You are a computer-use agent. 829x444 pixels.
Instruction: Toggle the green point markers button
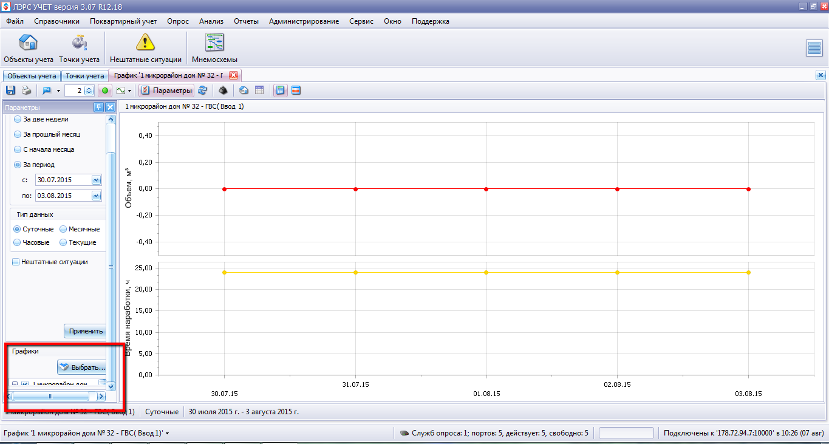coord(104,91)
